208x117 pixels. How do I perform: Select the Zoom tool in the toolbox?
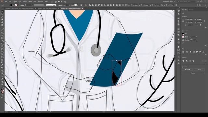click(2, 84)
